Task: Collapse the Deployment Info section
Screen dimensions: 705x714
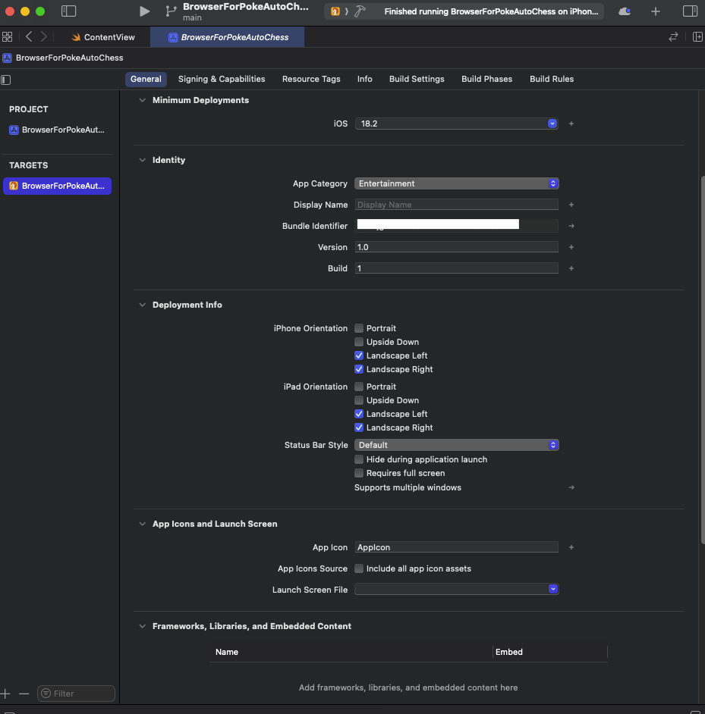Action: click(x=142, y=305)
